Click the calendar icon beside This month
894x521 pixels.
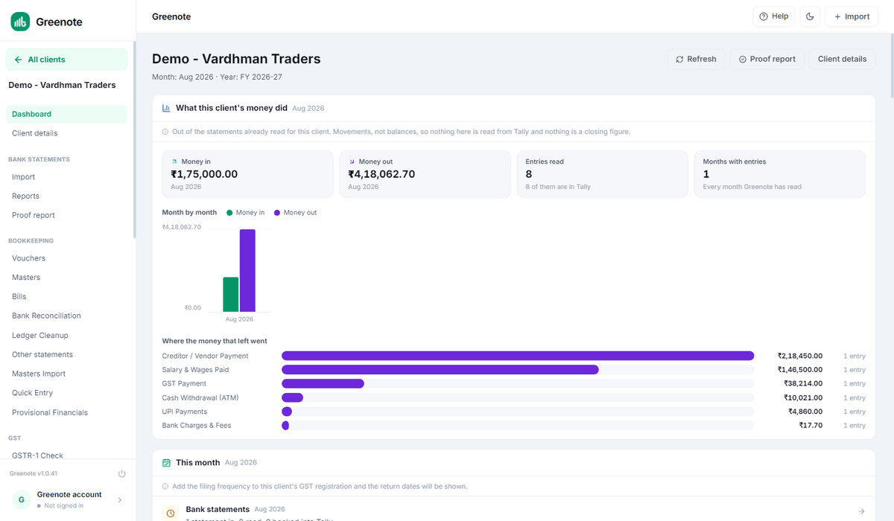click(x=166, y=462)
